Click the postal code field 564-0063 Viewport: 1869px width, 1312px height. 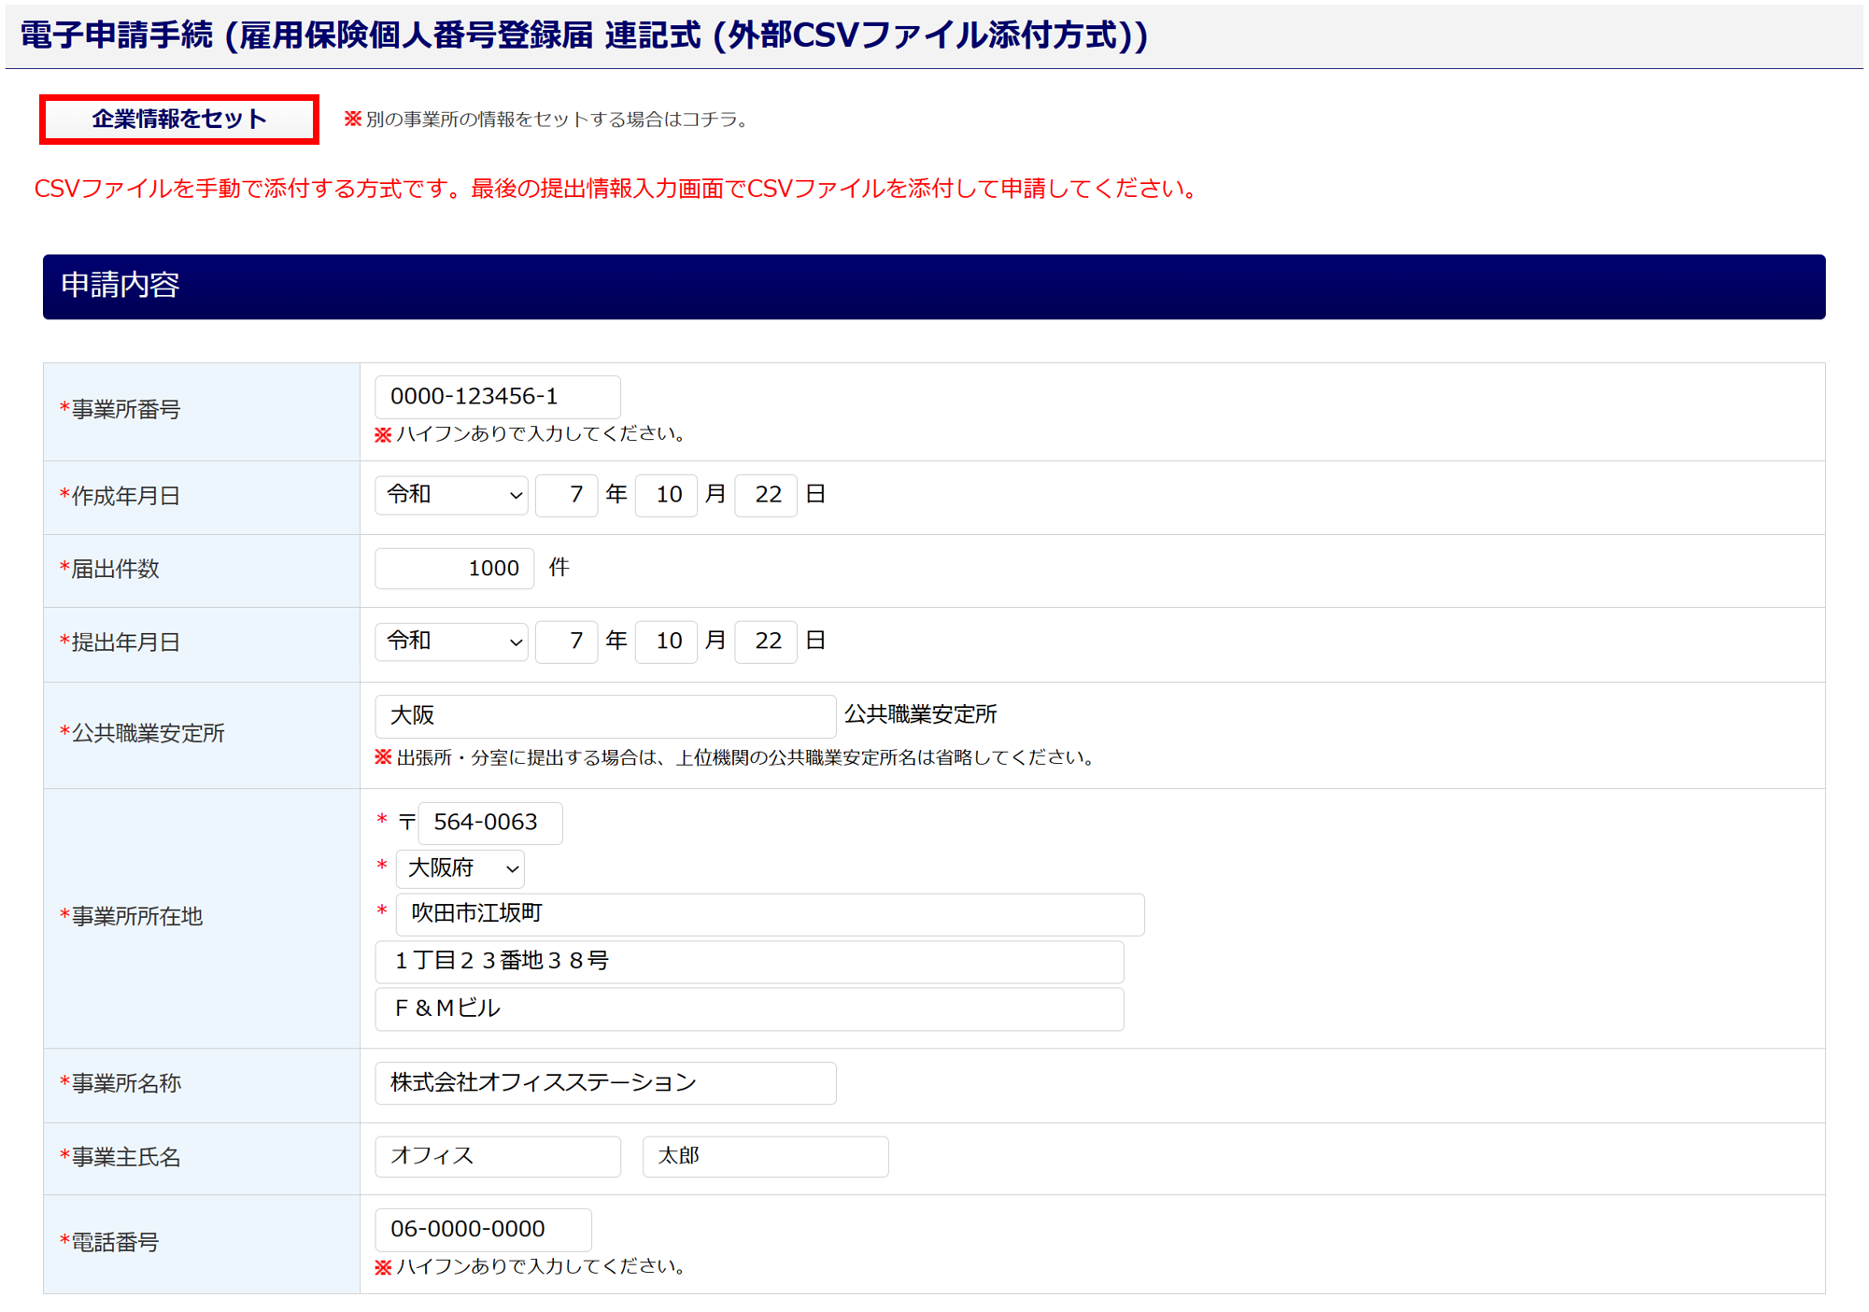point(490,823)
